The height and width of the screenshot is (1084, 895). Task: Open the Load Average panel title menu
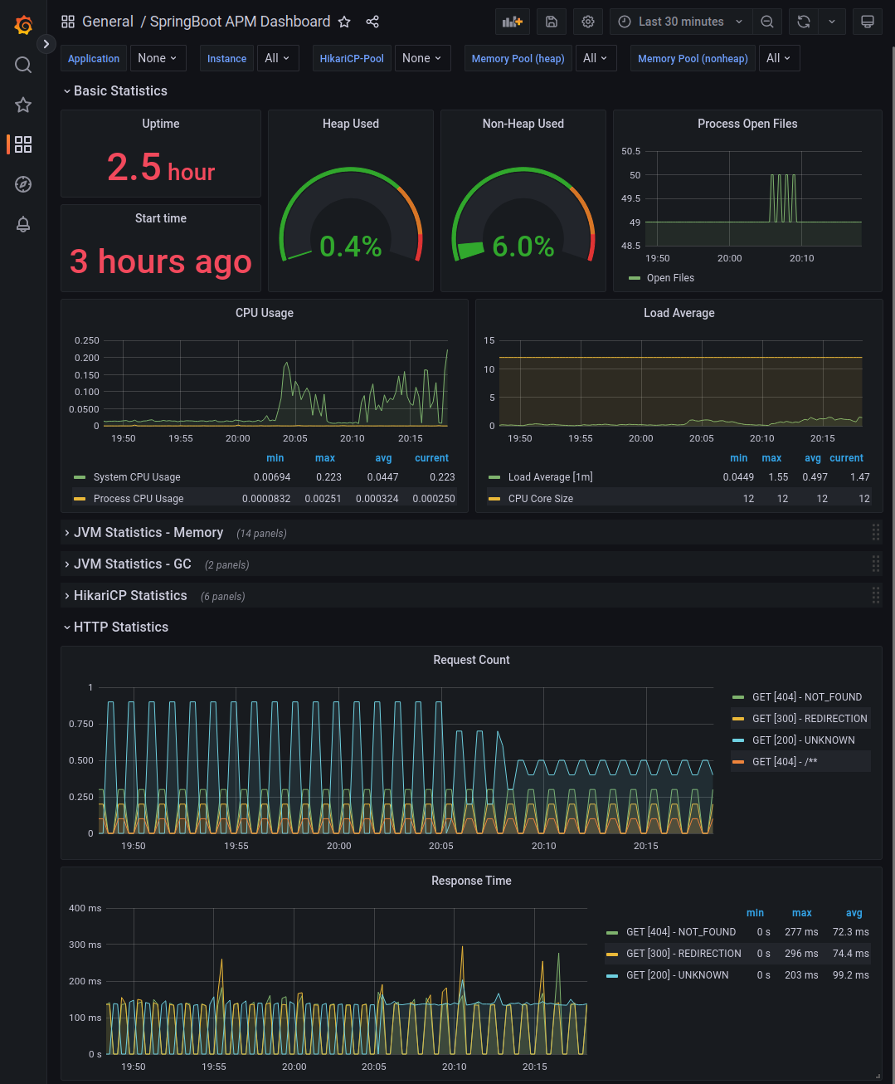679,313
